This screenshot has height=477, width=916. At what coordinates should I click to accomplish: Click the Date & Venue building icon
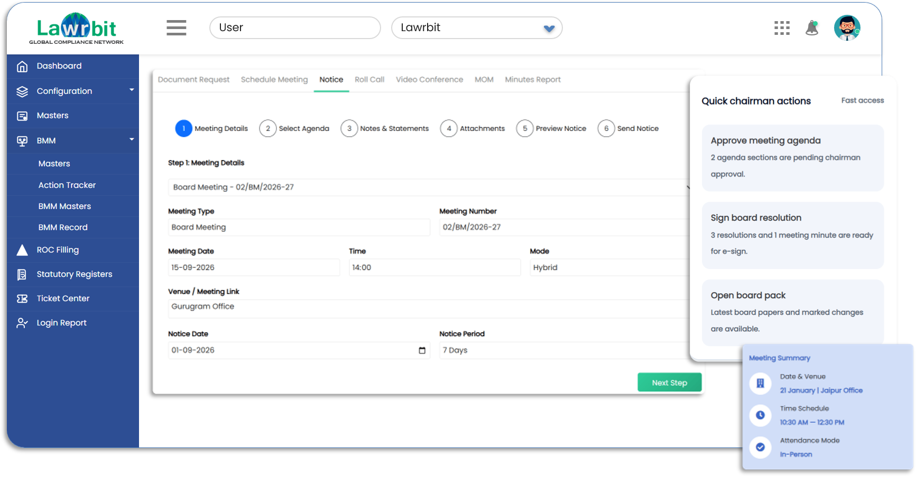coord(760,384)
